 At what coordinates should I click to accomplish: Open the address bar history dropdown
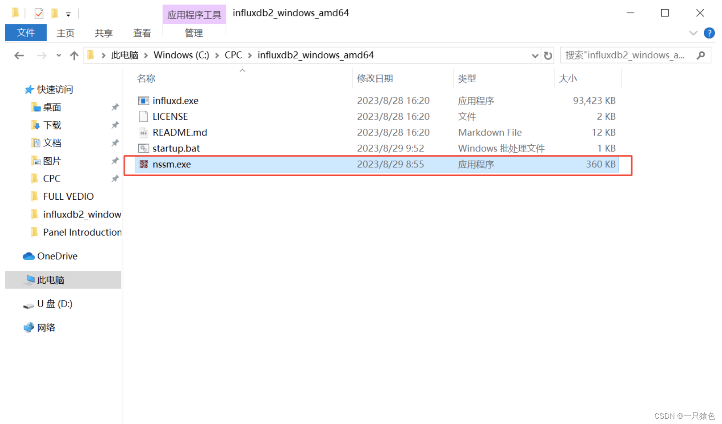534,55
